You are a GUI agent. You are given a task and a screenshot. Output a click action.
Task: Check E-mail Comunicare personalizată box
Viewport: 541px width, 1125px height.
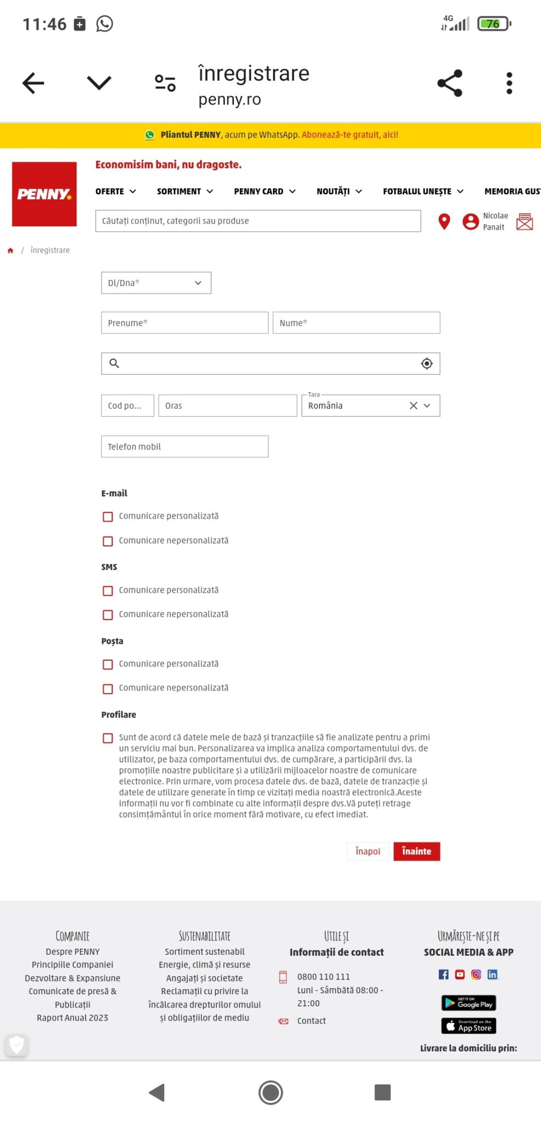[108, 517]
